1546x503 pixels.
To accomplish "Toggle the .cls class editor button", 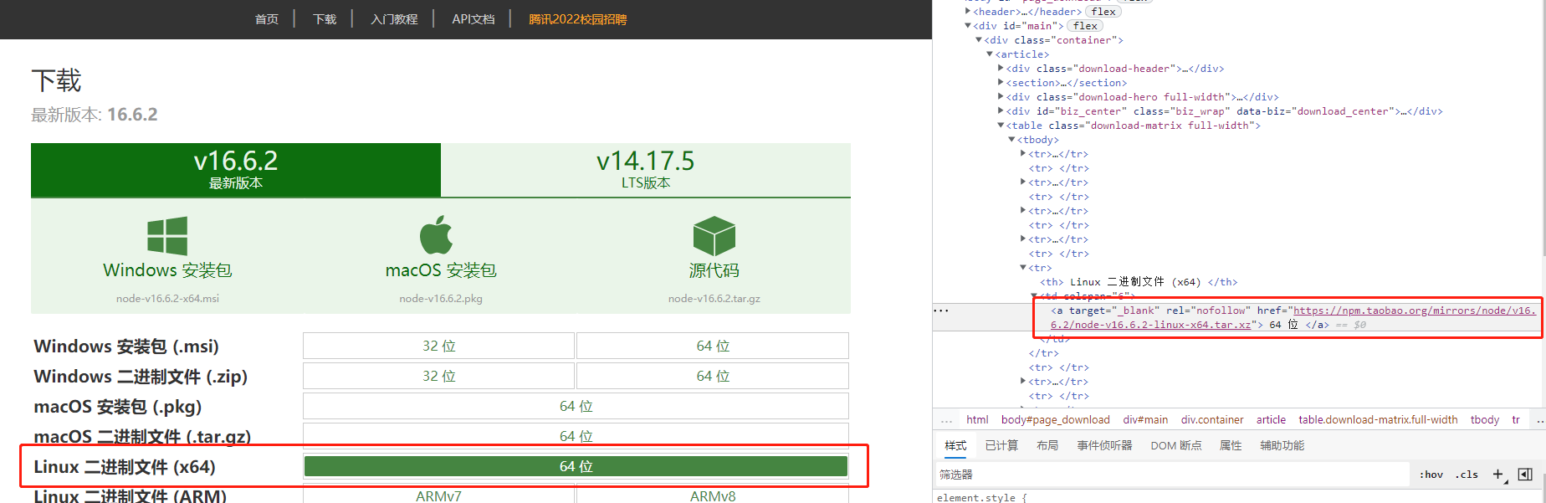I will 1467,475.
